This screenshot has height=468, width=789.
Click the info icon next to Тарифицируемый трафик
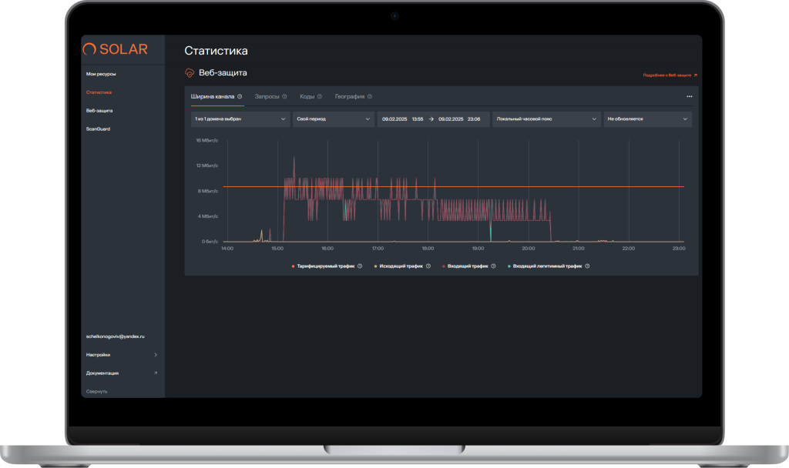click(359, 266)
